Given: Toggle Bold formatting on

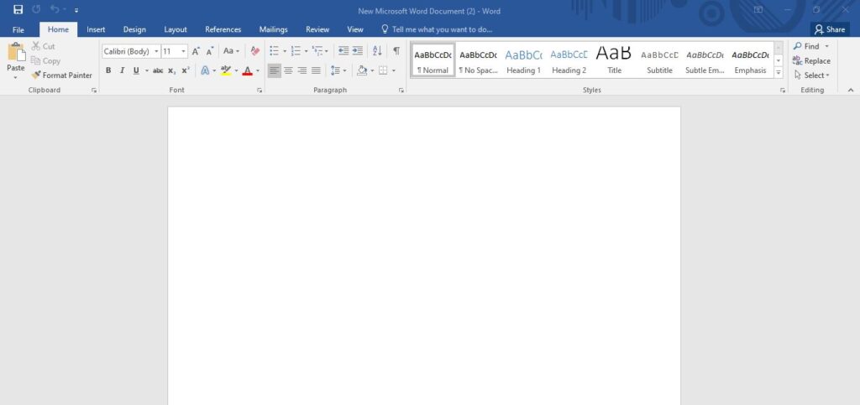Looking at the screenshot, I should click(x=108, y=70).
